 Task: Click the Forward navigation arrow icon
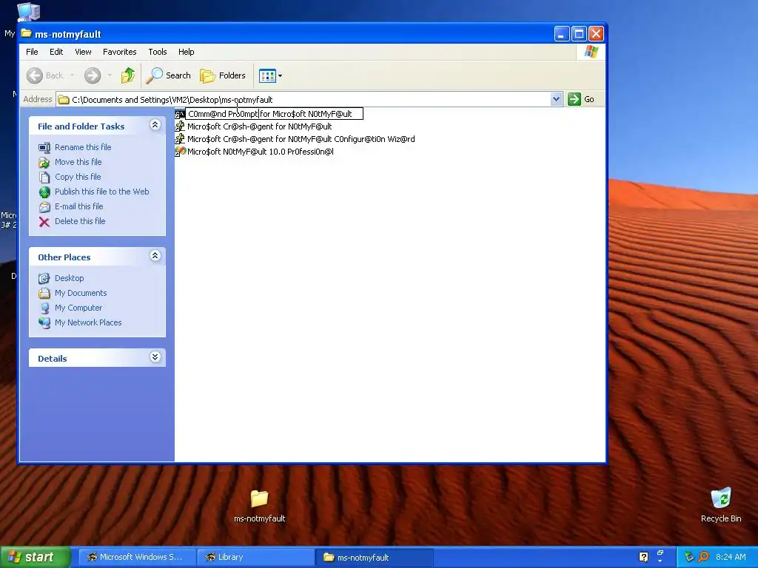point(93,75)
